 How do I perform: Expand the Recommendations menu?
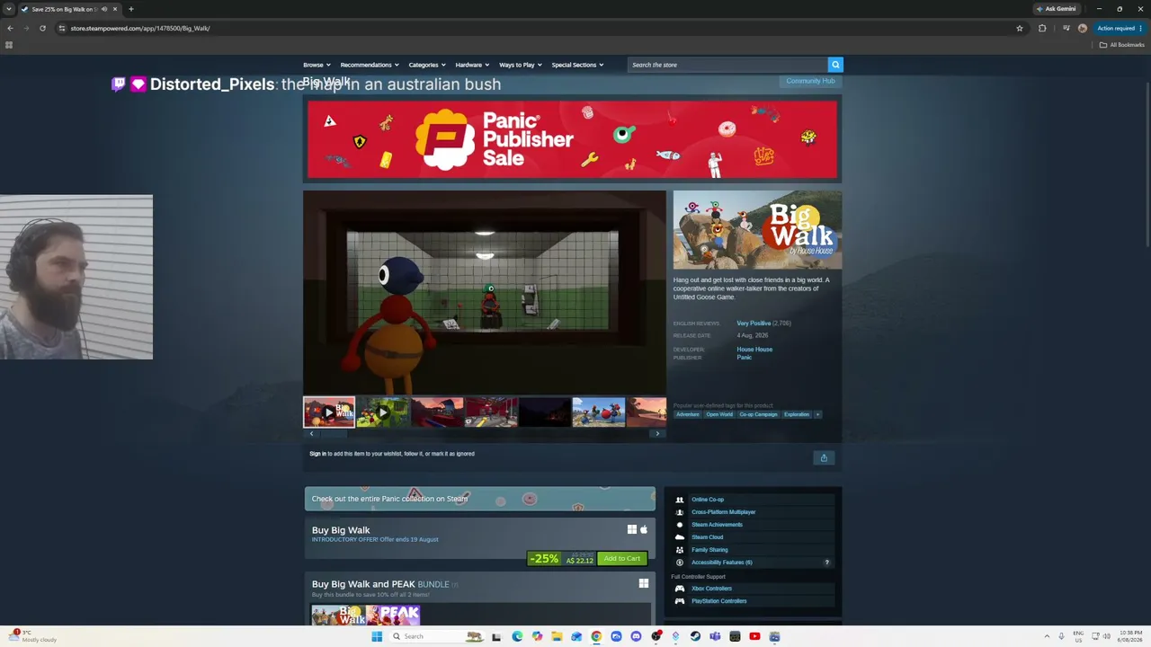click(x=370, y=65)
